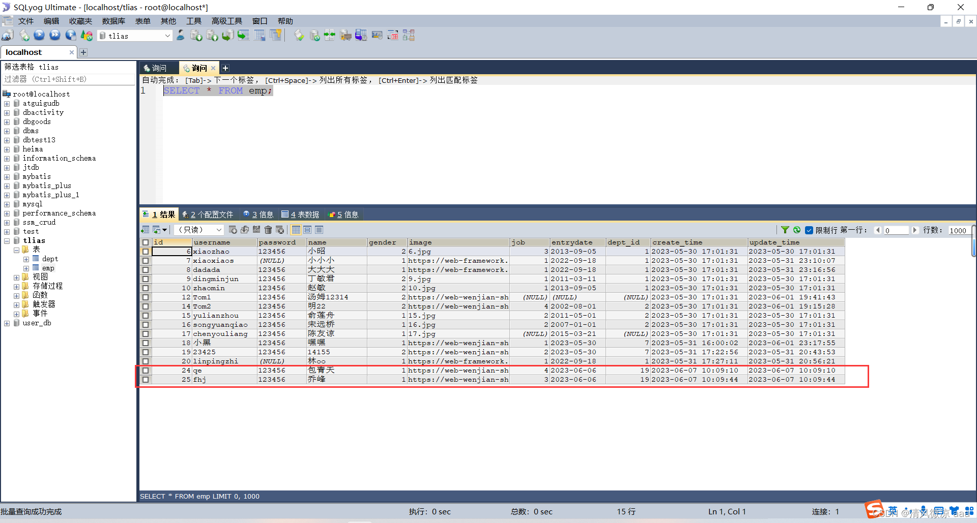Open the 帮助 menu
This screenshot has width=977, height=523.
[285, 21]
